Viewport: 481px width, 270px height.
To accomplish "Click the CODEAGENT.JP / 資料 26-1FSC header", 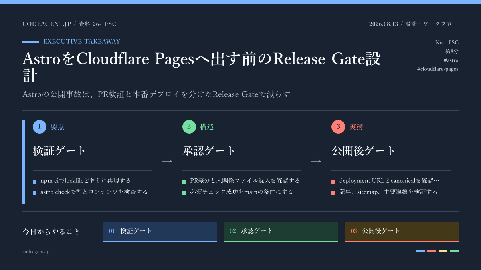I will click(x=69, y=24).
